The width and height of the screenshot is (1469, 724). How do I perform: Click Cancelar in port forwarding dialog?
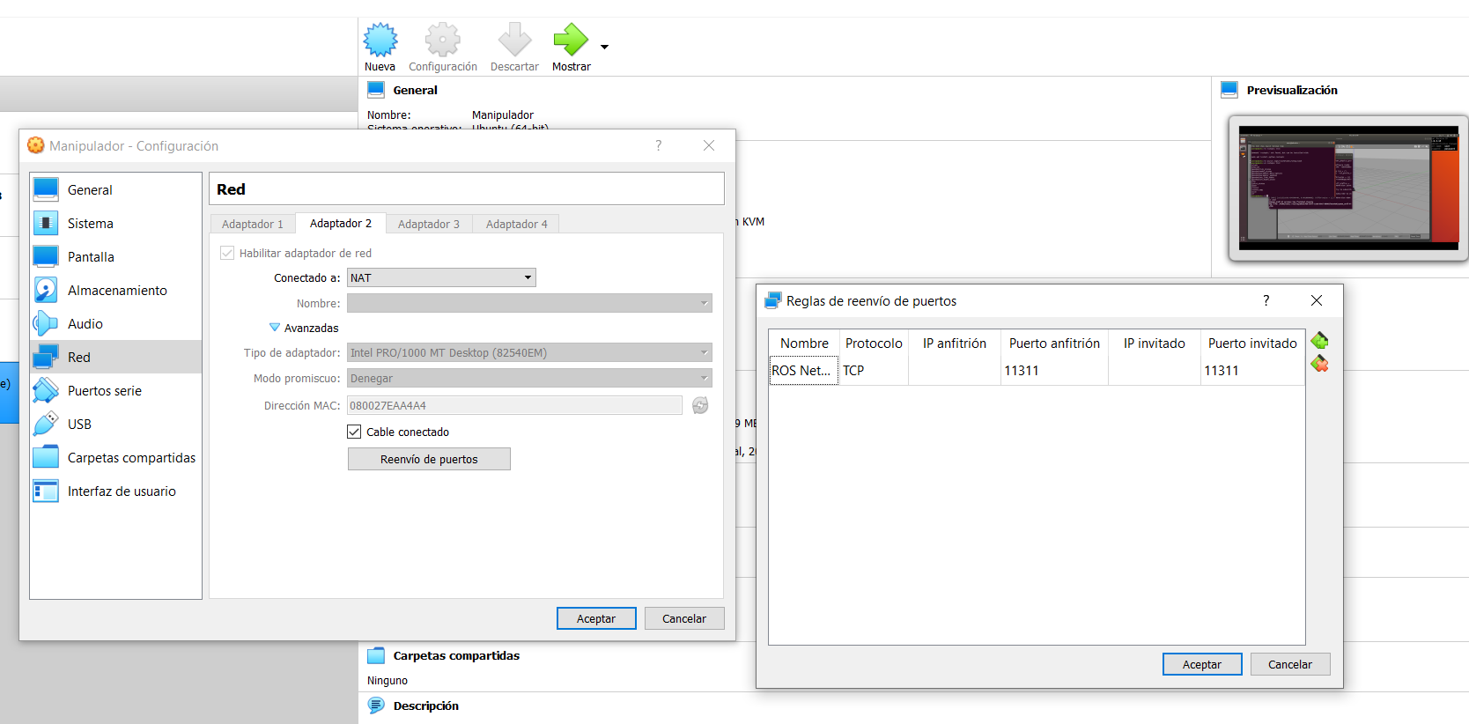(1290, 664)
